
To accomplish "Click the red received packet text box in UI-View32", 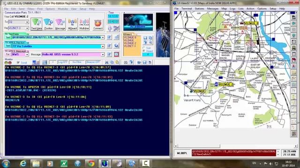I will tap(234, 153).
